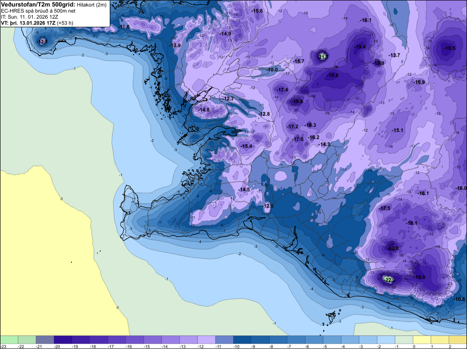Select the purple legend swatch at -17

coord(117,340)
